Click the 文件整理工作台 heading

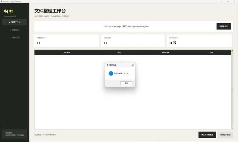coord(50,11)
